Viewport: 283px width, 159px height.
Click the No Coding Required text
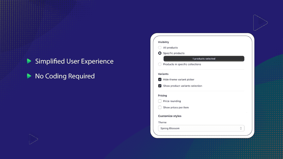pyautogui.click(x=65, y=76)
